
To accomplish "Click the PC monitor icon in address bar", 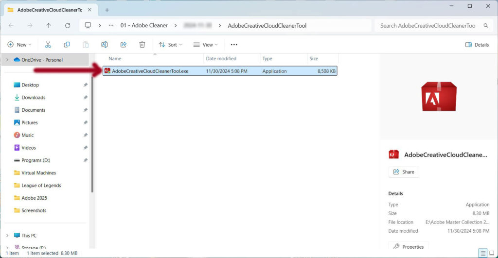I will tap(88, 25).
